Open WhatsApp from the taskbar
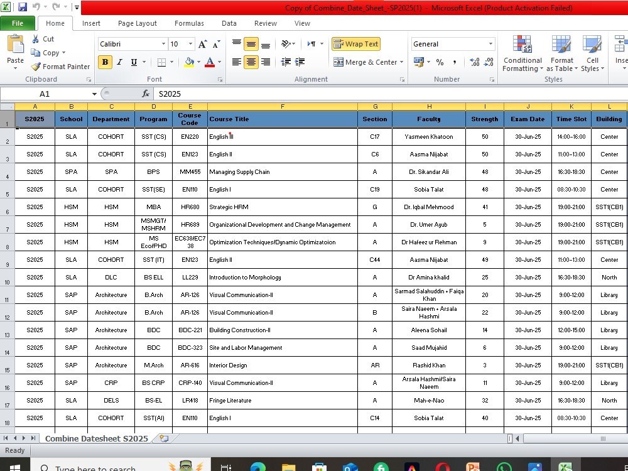Viewport: 628px width, 471px height. tap(504, 467)
